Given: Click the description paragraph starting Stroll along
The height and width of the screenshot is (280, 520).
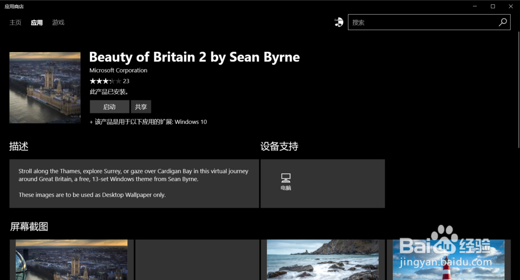Looking at the screenshot, I should (x=133, y=175).
